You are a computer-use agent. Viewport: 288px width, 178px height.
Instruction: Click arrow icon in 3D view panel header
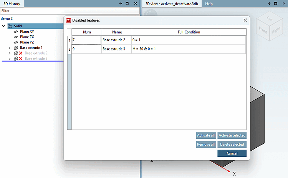tap(269, 3)
